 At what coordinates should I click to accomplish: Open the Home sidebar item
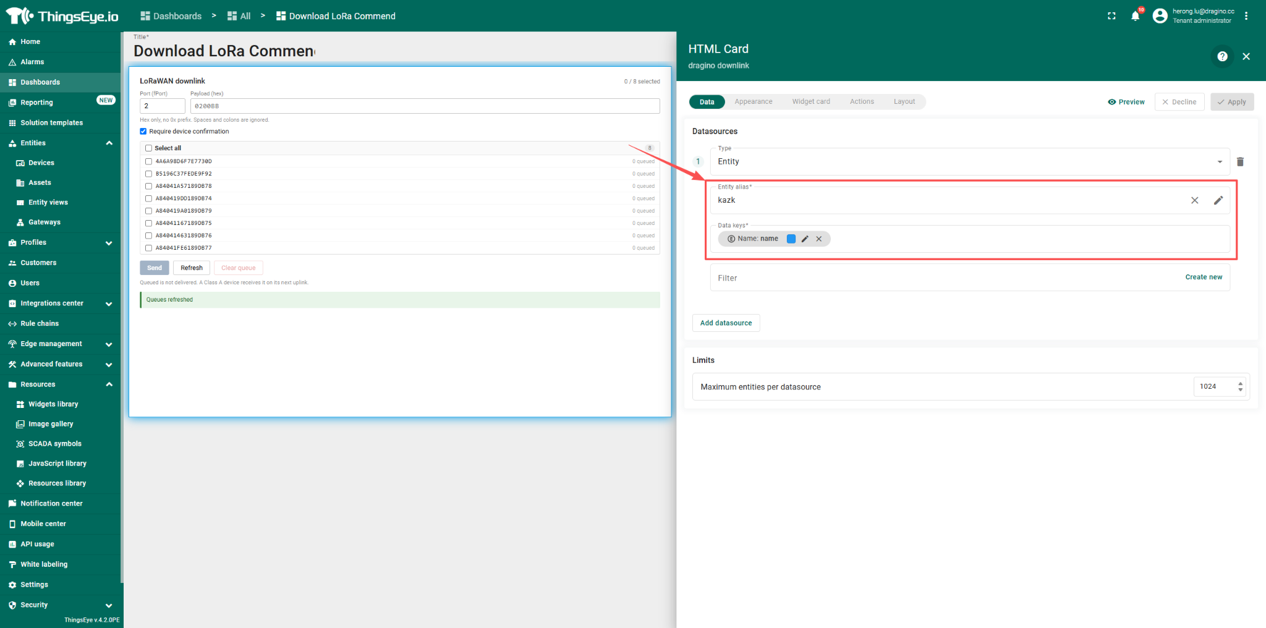pos(60,41)
